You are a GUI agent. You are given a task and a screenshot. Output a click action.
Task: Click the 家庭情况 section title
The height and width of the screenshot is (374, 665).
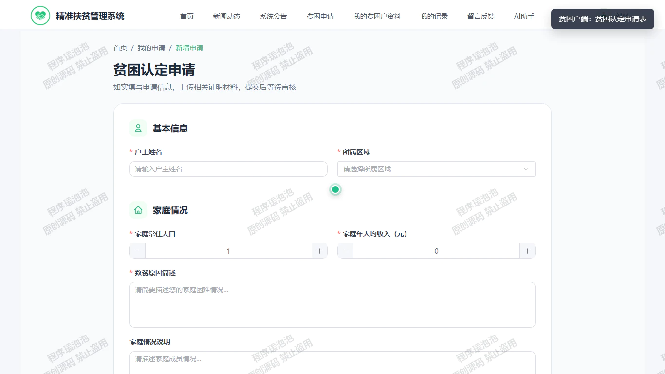coord(170,210)
